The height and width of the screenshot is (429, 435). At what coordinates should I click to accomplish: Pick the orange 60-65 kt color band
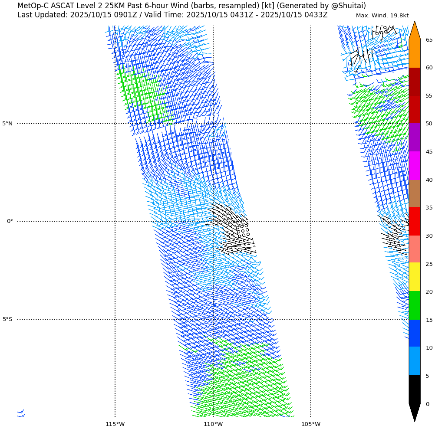point(414,53)
